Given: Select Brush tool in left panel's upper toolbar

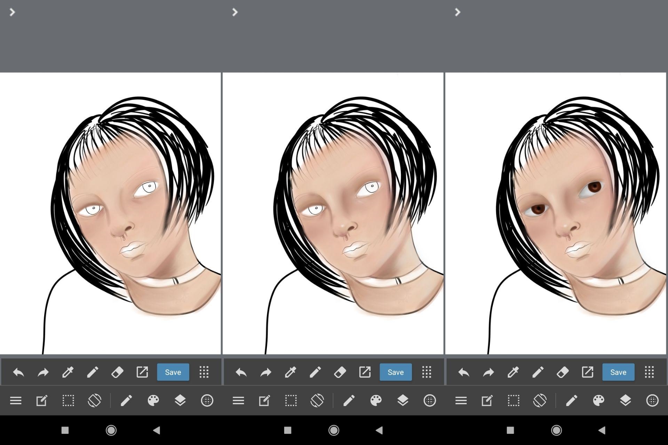Looking at the screenshot, I should point(93,372).
